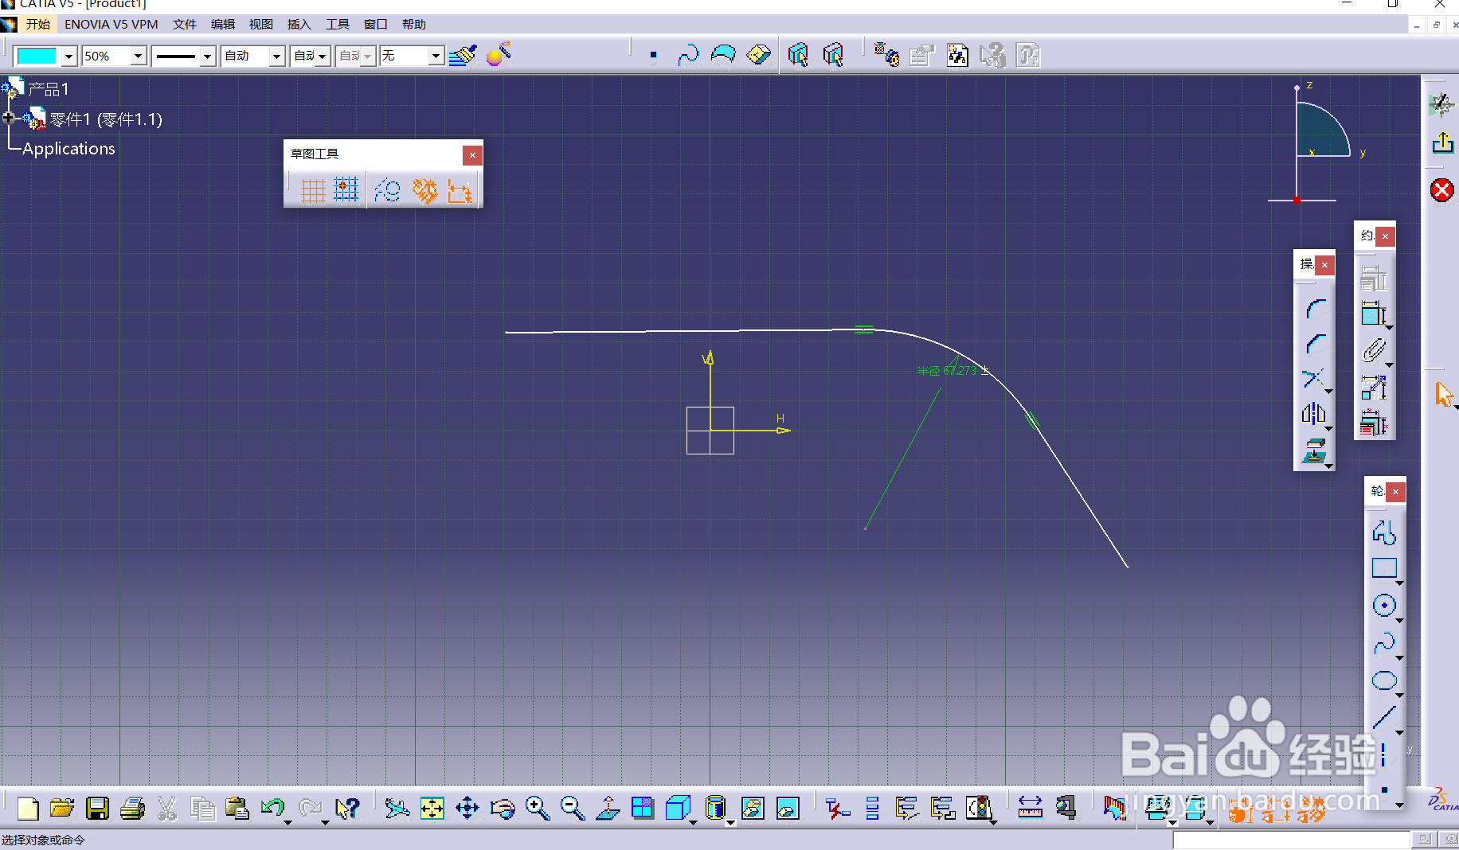Open the Measure Between tool
This screenshot has width=1459, height=850.
(x=1030, y=809)
